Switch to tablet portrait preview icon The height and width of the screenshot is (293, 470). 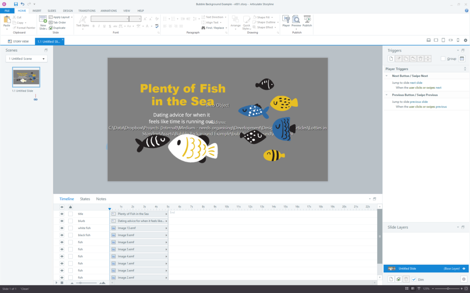tap(443, 40)
